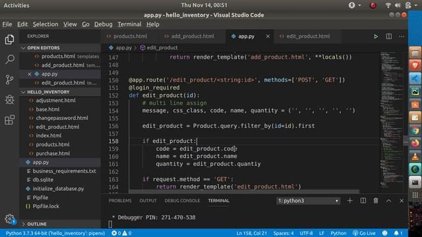
Task: Open the Selection menu
Action: click(x=45, y=24)
